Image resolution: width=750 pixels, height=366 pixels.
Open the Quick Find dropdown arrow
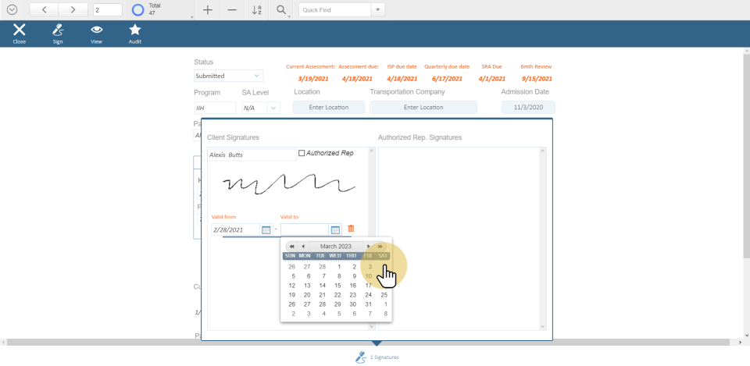coord(378,10)
